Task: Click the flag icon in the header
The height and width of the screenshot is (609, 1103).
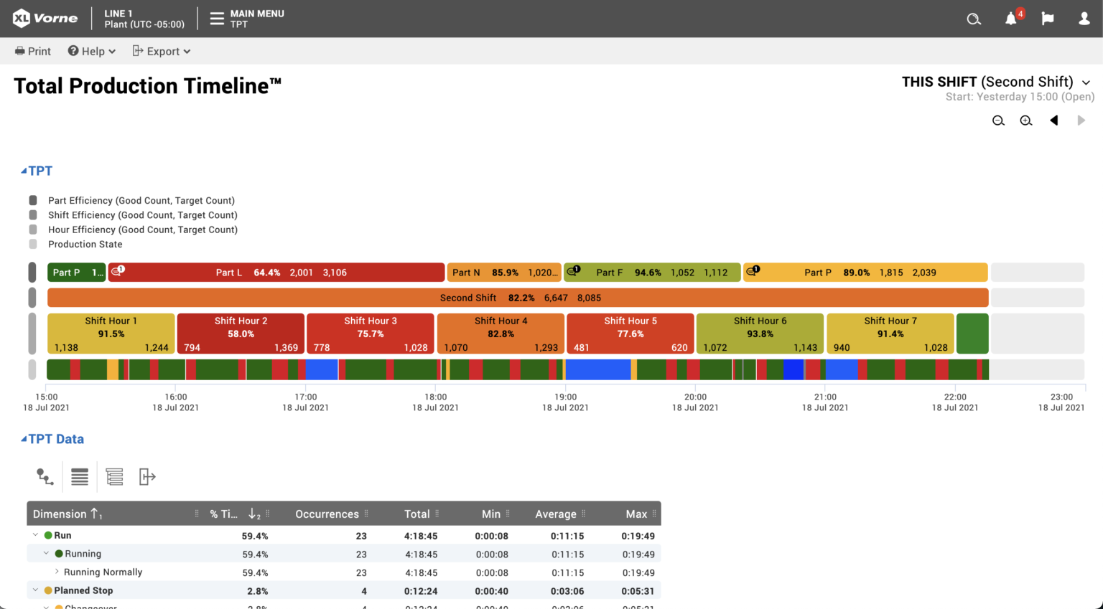Action: [1048, 19]
